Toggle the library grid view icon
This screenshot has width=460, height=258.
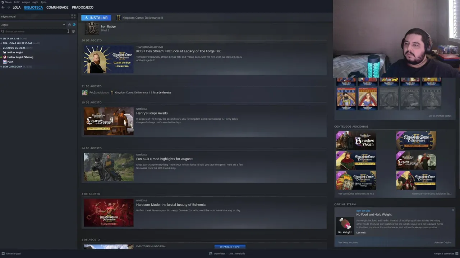pyautogui.click(x=73, y=16)
